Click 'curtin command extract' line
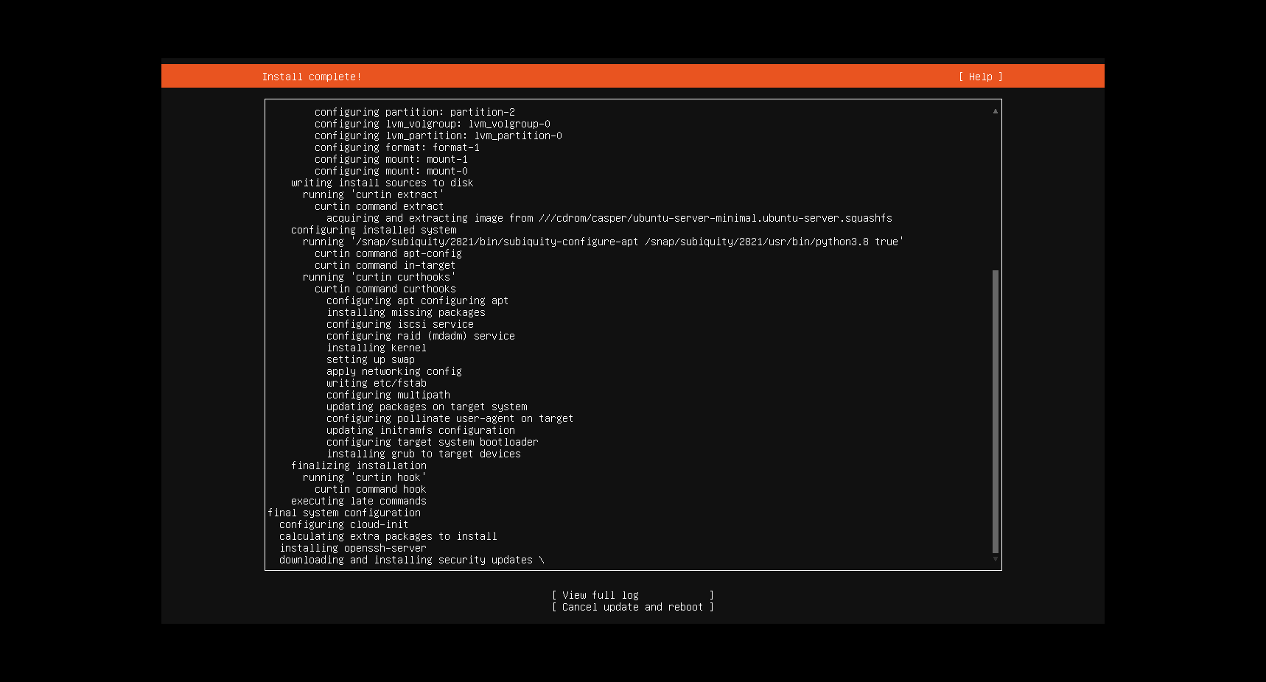This screenshot has height=682, width=1266. point(380,206)
